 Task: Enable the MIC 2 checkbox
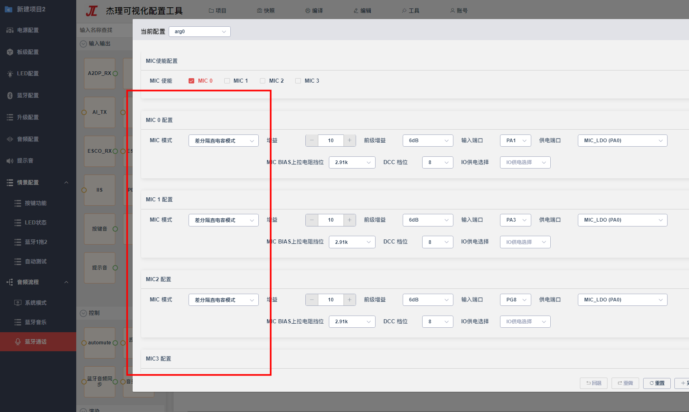[263, 81]
